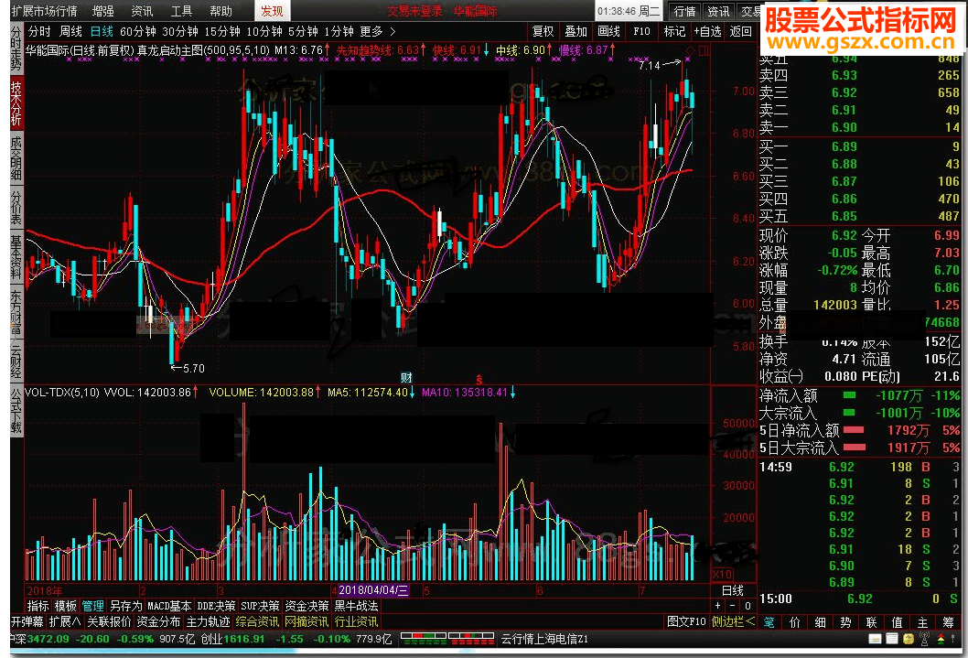Click the red 5日净流入额 bar
The height and width of the screenshot is (658, 968).
click(854, 430)
